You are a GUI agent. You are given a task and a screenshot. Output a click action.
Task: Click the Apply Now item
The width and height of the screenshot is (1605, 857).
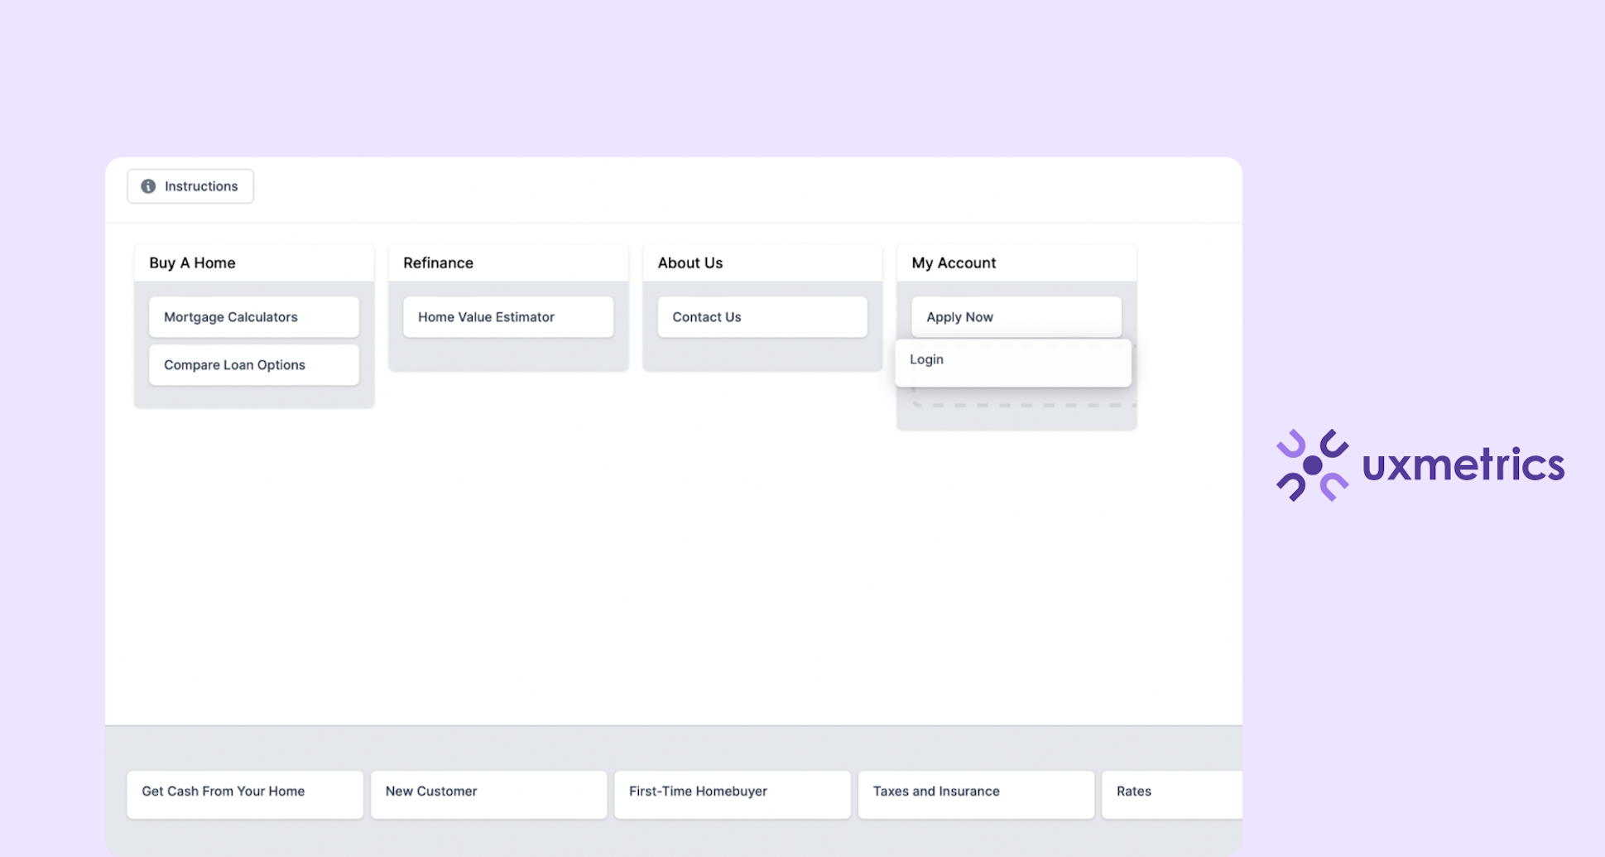pos(1016,316)
